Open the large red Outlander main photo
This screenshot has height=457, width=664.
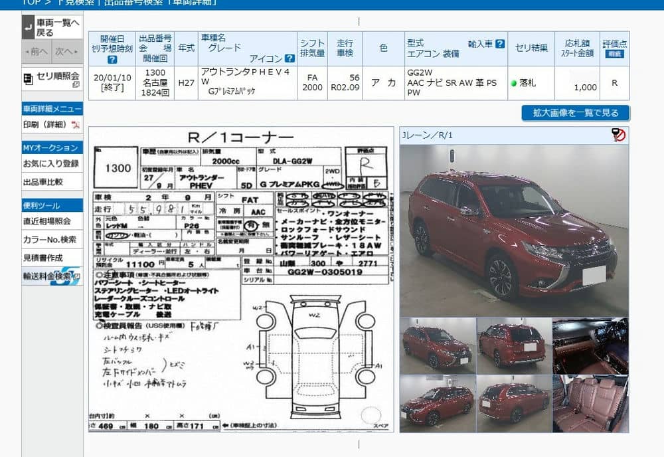(x=513, y=230)
